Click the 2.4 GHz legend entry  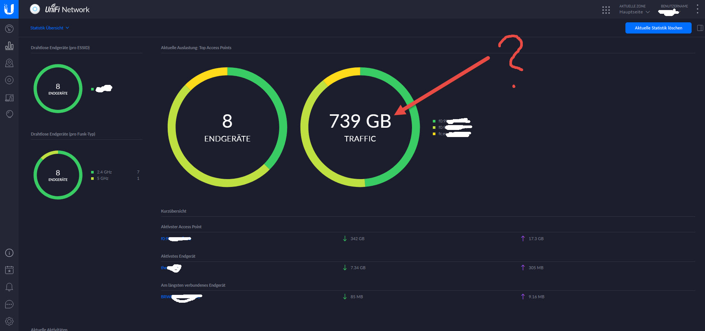104,172
